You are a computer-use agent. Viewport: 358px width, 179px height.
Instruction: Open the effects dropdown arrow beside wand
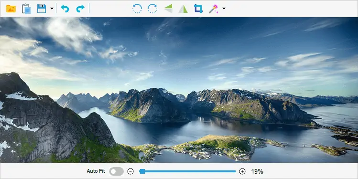pyautogui.click(x=224, y=9)
